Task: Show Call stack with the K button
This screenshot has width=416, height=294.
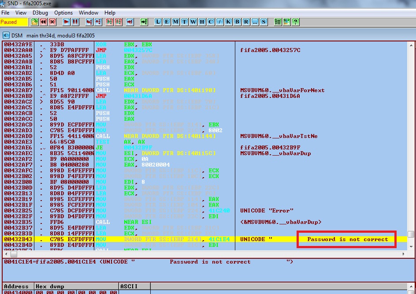Action: [229, 22]
